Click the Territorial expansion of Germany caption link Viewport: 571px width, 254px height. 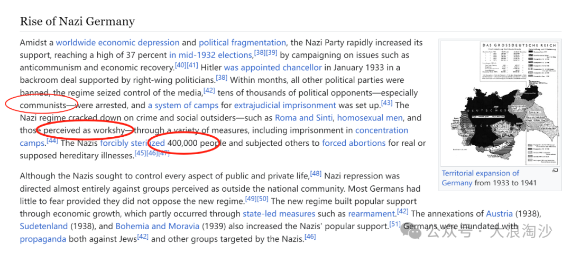(x=480, y=178)
